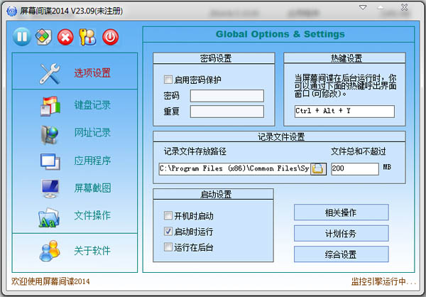Browse folder icon next to log path
The width and height of the screenshot is (426, 297).
pyautogui.click(x=318, y=168)
